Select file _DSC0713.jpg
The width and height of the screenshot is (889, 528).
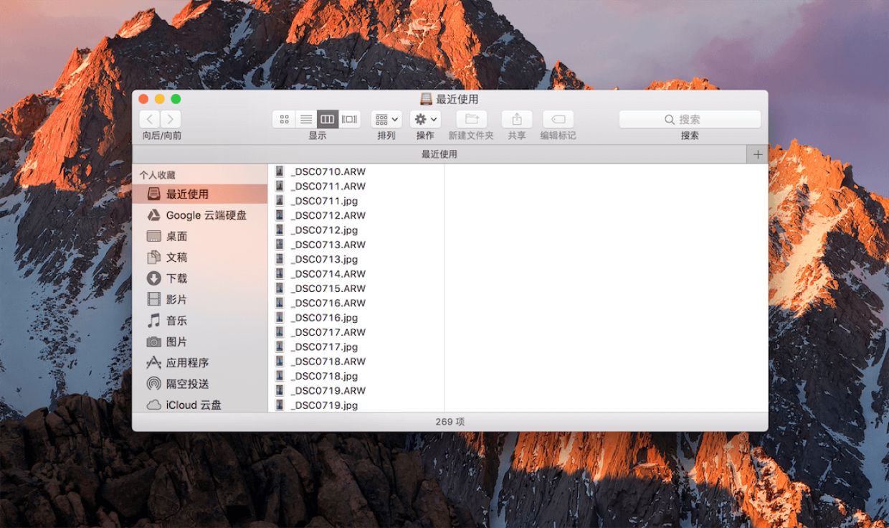pos(356,259)
